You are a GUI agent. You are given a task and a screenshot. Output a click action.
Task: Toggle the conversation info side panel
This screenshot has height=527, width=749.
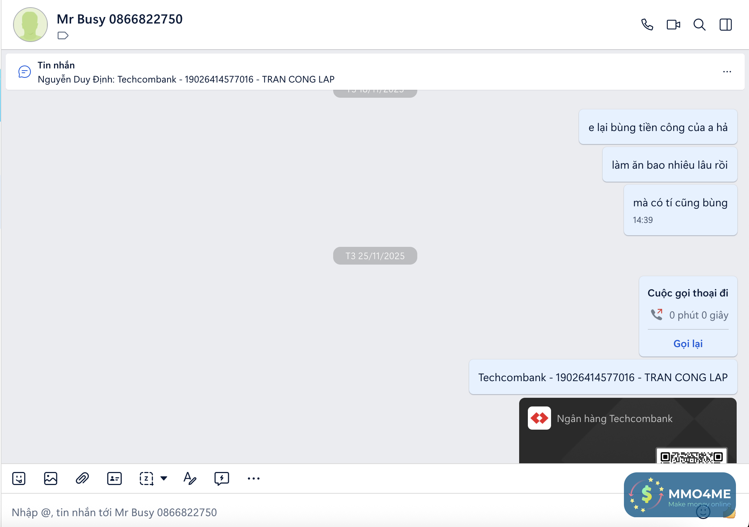point(725,25)
